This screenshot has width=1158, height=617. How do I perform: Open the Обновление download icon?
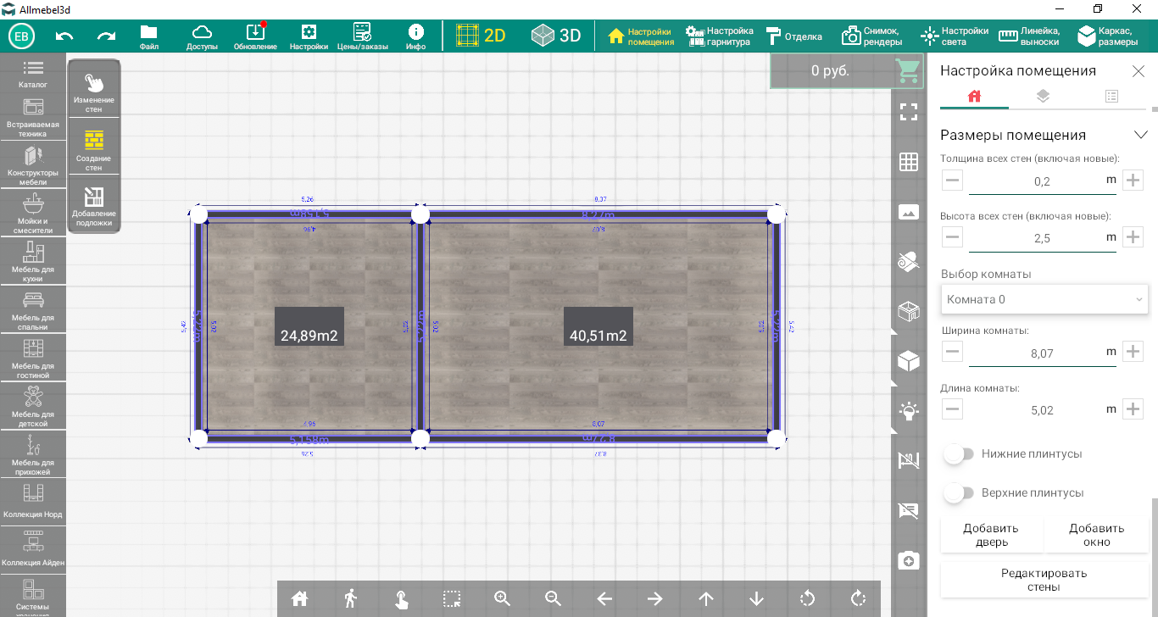(x=255, y=36)
